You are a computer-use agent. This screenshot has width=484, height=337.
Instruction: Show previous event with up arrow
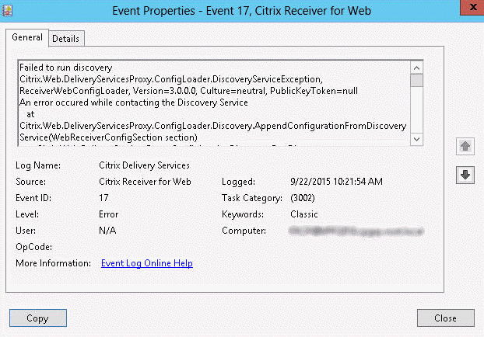pyautogui.click(x=465, y=146)
